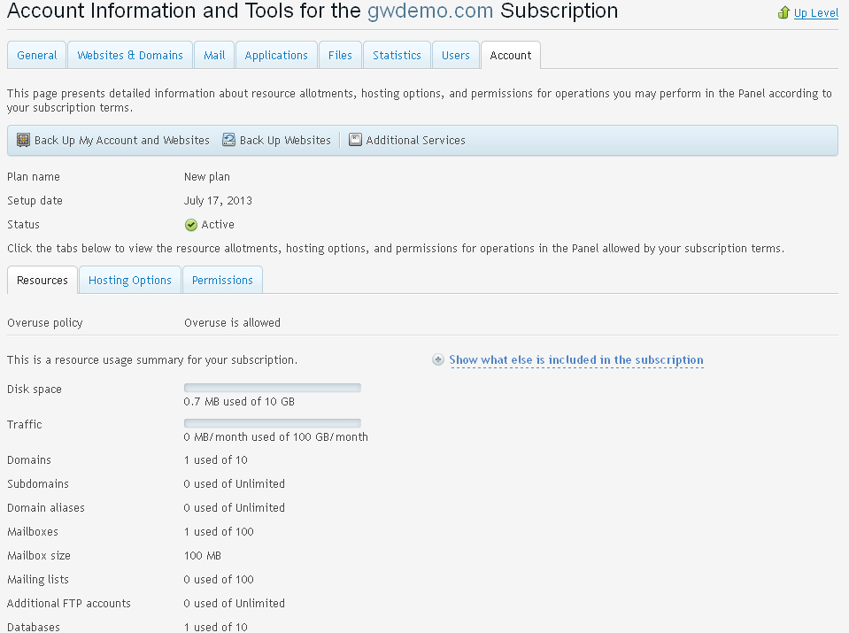
Task: Select the Files tab
Action: coord(340,55)
